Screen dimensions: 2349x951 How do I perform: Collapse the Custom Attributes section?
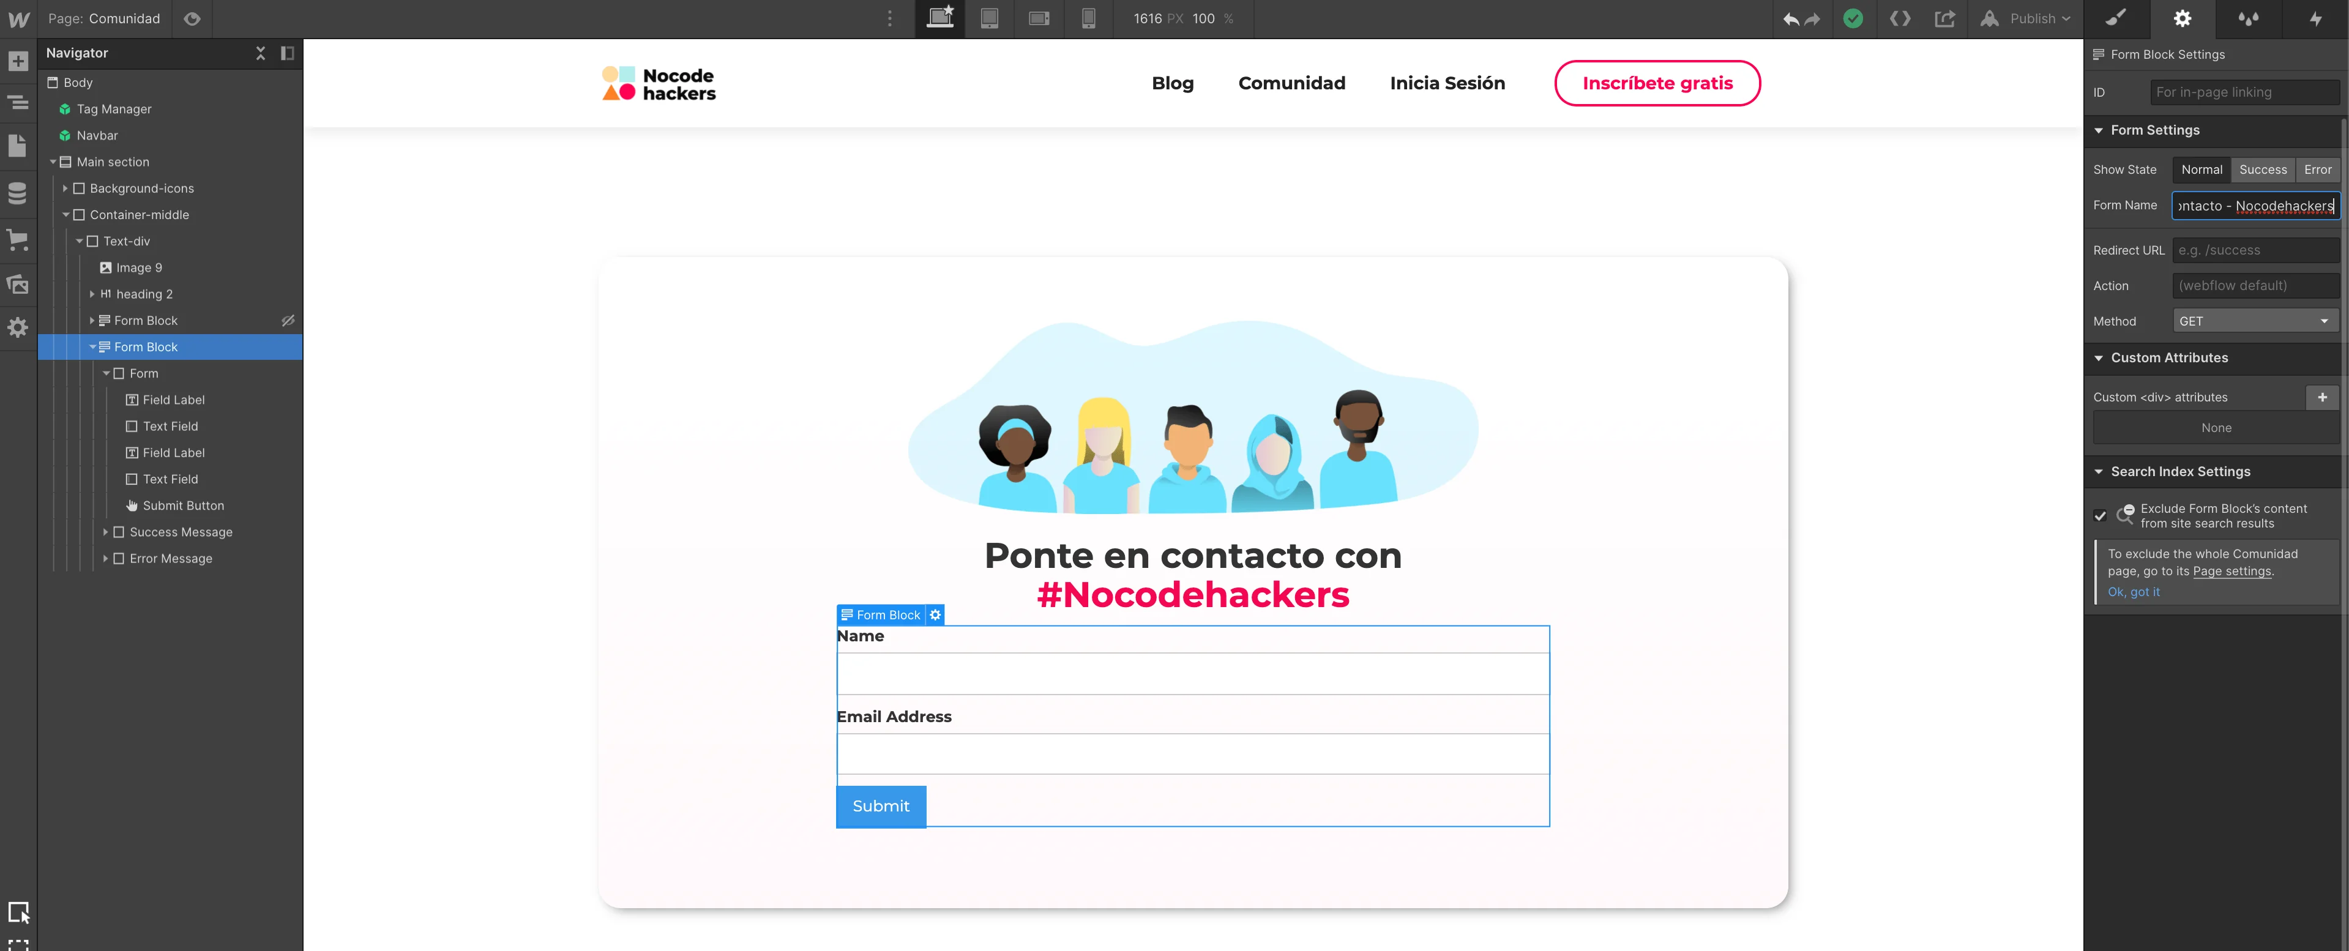click(2099, 357)
